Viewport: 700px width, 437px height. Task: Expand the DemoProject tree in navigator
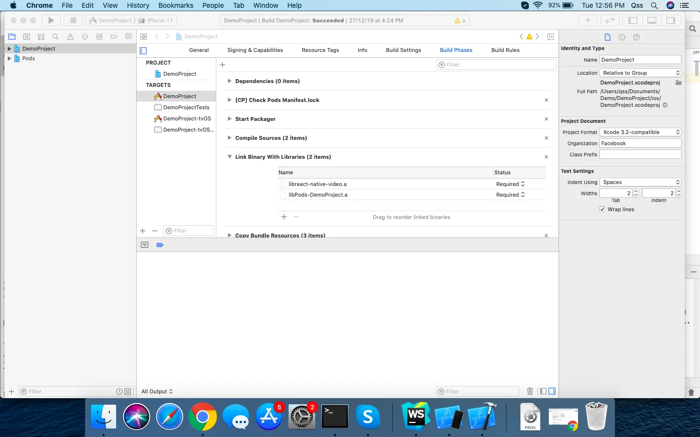9,49
